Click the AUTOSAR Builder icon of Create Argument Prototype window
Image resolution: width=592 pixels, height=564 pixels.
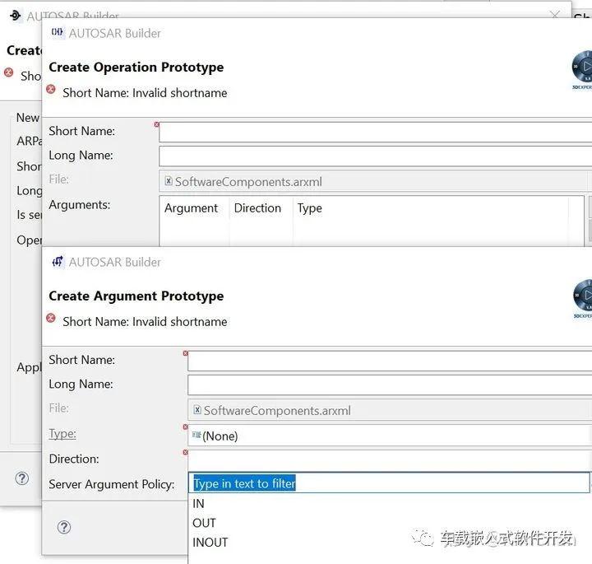pyautogui.click(x=58, y=261)
